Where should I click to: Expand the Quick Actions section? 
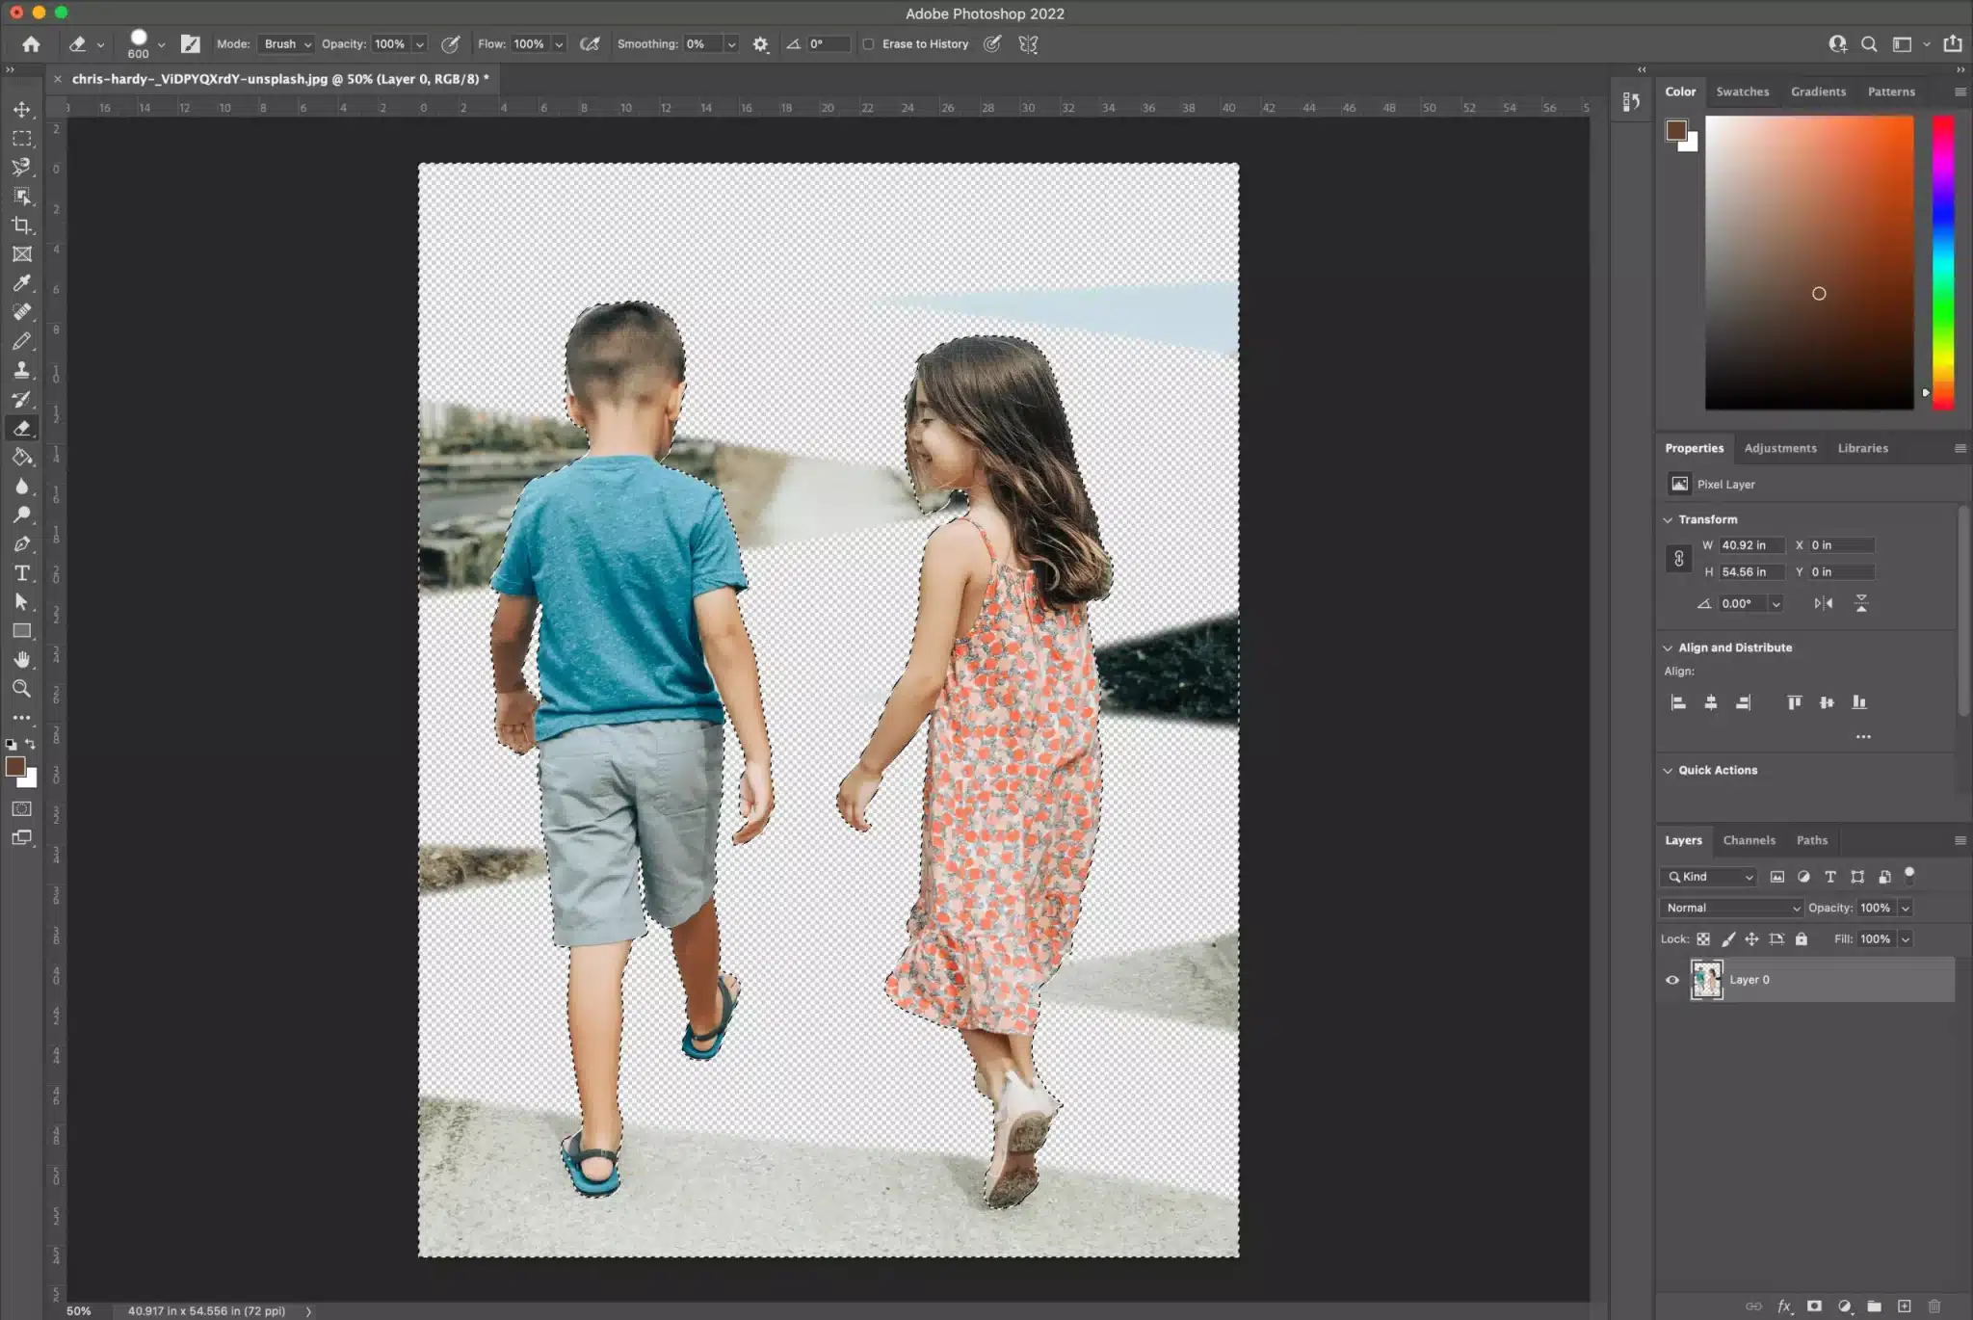pyautogui.click(x=1669, y=769)
